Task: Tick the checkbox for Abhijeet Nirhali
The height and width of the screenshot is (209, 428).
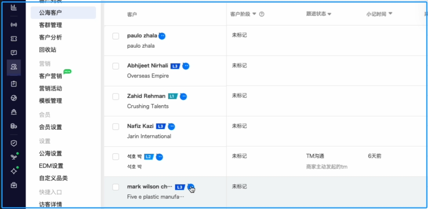Action: click(116, 66)
